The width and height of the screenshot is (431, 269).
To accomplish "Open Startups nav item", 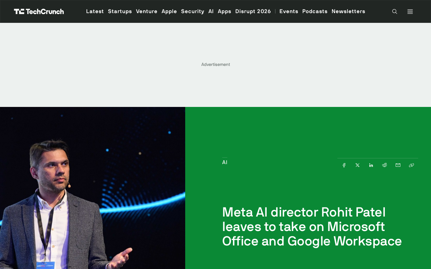I will [120, 11].
